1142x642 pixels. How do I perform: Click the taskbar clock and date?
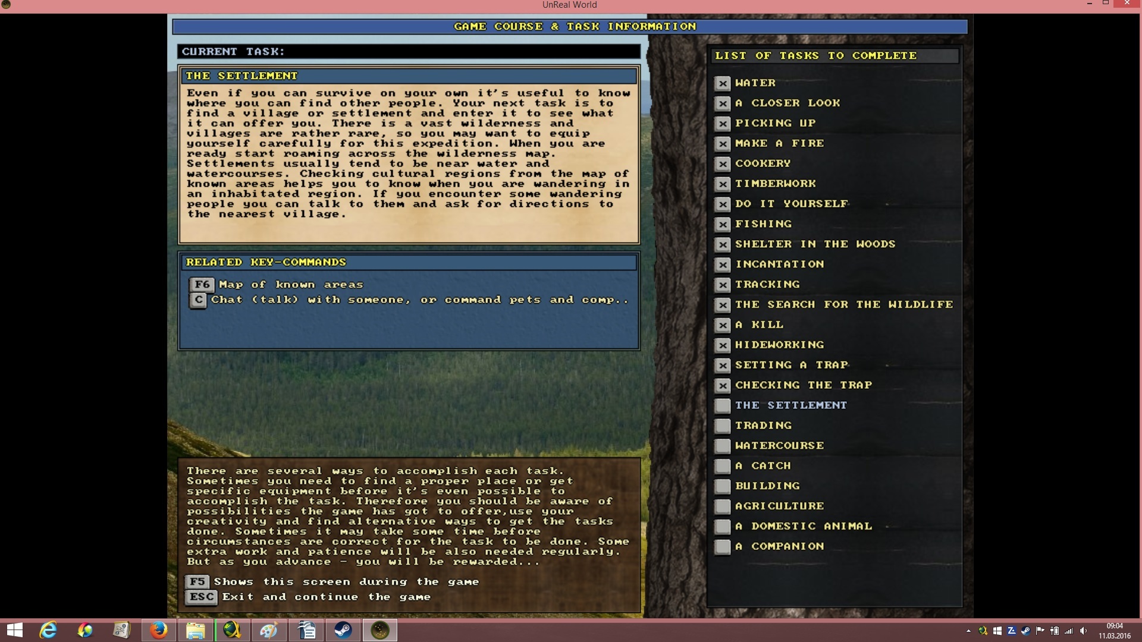[x=1114, y=631]
